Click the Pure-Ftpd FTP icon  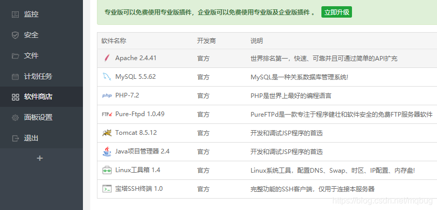point(107,114)
